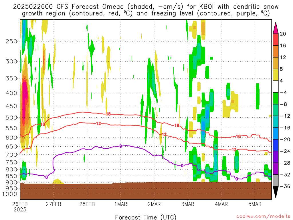Click the purple swatch between -28 and -32
293x220 pixels.
pyautogui.click(x=276, y=168)
